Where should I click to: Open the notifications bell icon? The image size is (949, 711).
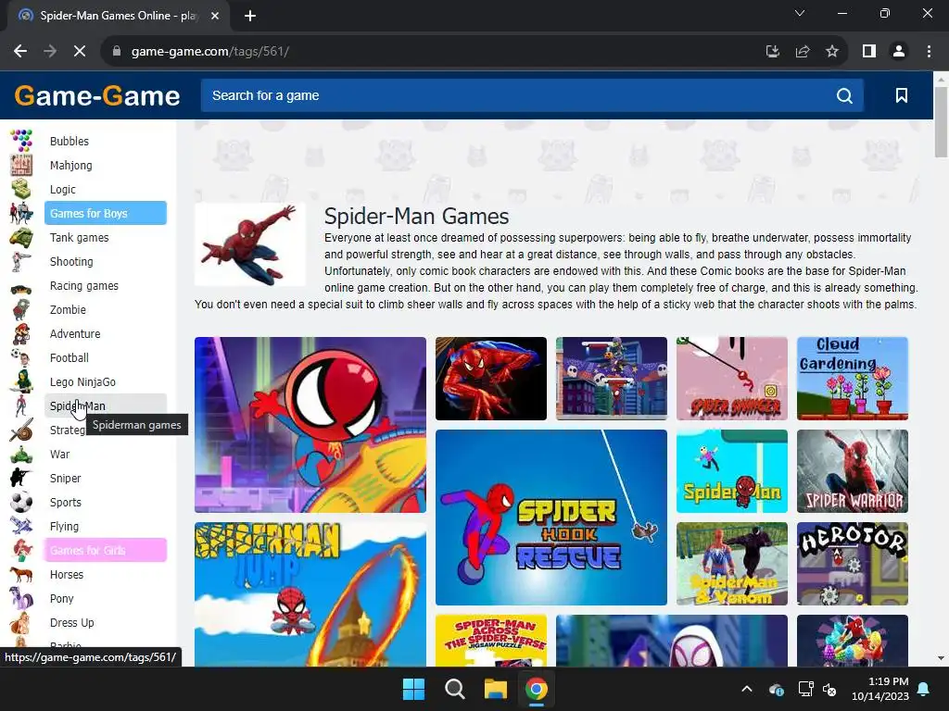tap(924, 689)
